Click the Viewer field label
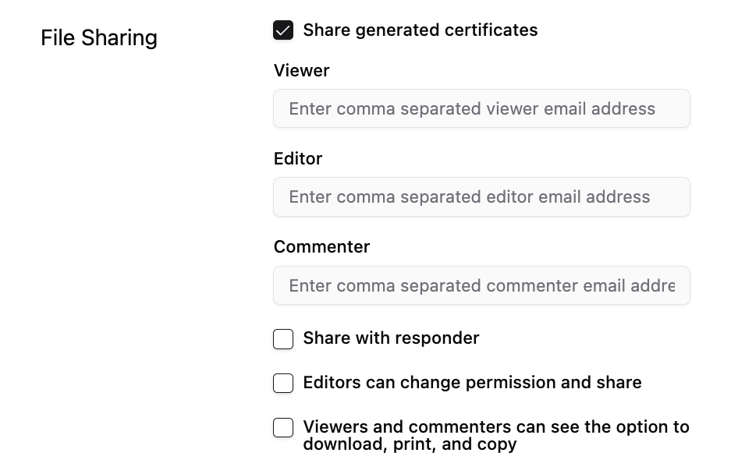Viewport: 738px width, 474px height. tap(301, 70)
